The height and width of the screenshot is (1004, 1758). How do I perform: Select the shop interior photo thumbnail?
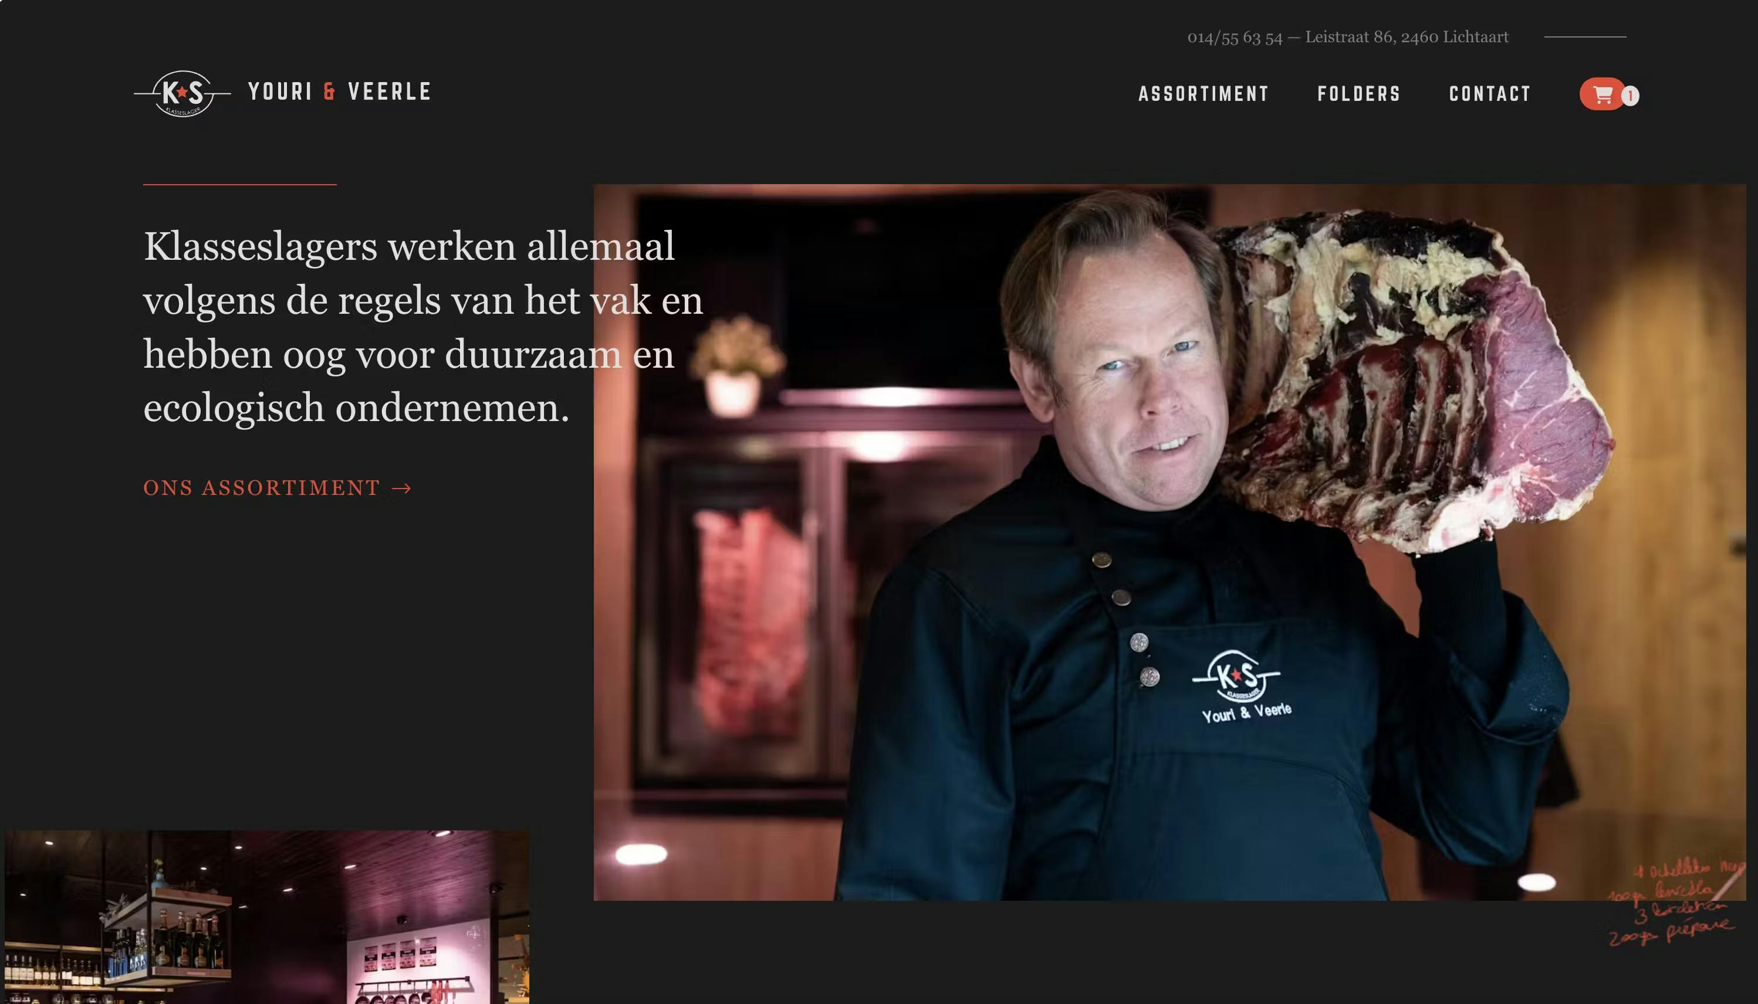pyautogui.click(x=267, y=917)
